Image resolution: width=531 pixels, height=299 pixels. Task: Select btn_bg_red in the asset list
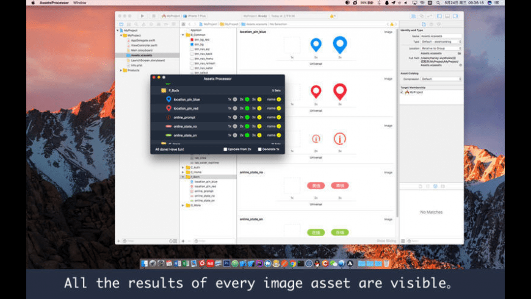(x=202, y=40)
